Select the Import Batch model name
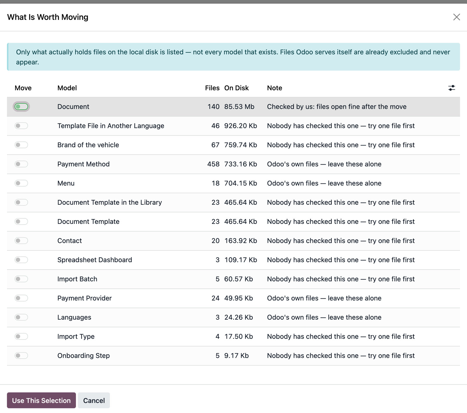The height and width of the screenshot is (413, 467). (x=77, y=279)
